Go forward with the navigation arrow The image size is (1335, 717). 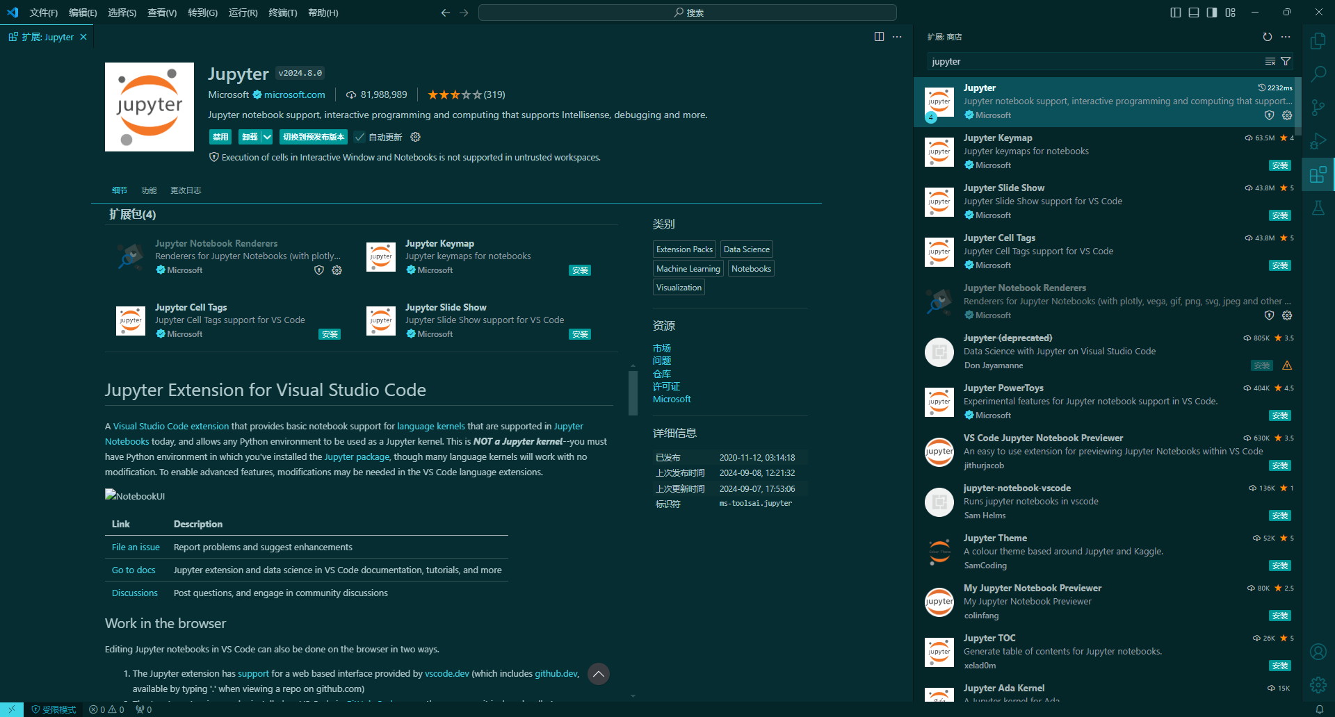click(464, 13)
